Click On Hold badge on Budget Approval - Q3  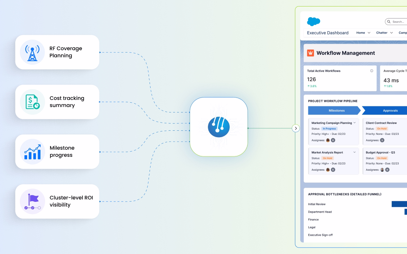pyautogui.click(x=382, y=158)
